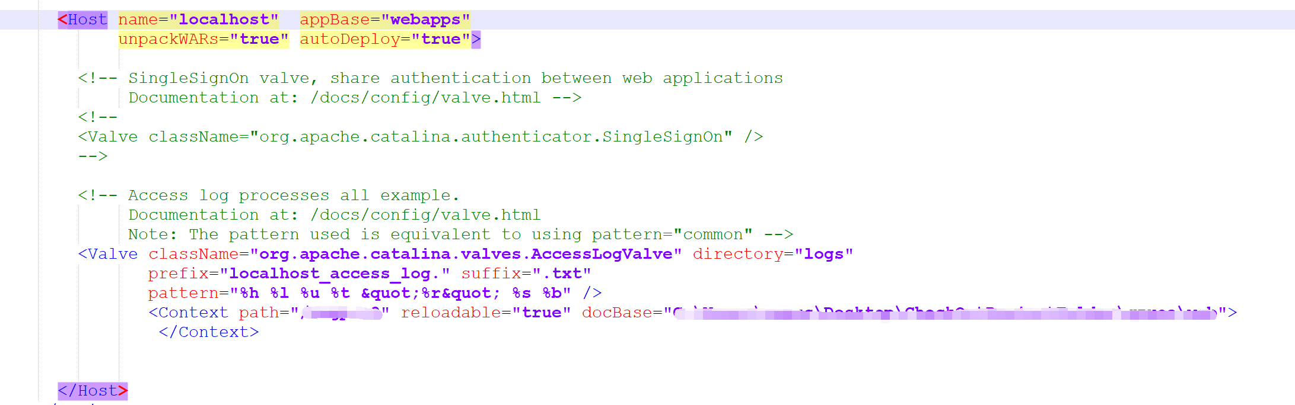The image size is (1295, 405).
Task: Click the closing --> comment marker line
Action: 93,156
